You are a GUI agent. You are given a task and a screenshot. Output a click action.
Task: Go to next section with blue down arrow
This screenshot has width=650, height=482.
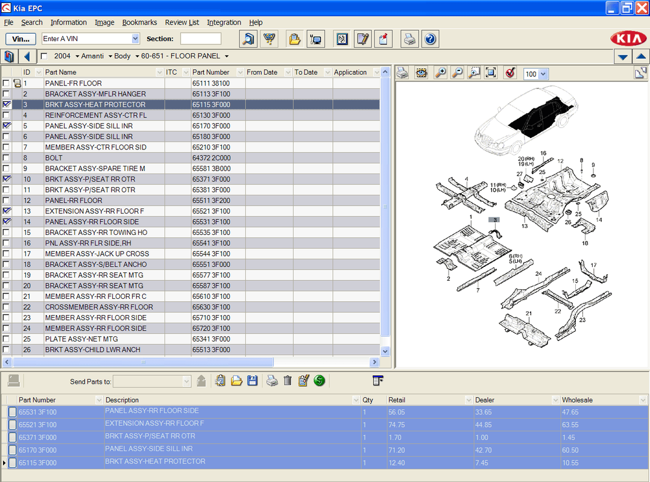[622, 57]
